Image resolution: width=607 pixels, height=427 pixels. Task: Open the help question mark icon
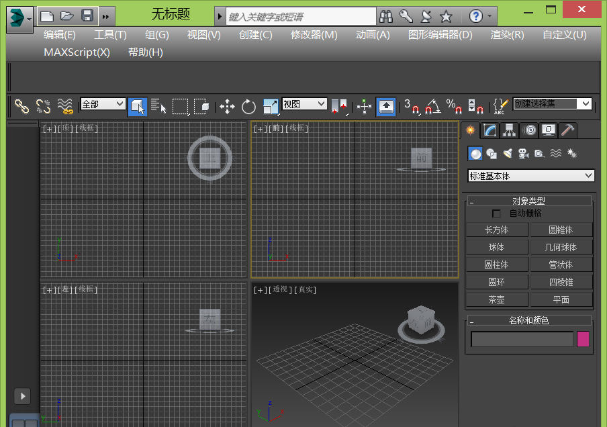(476, 16)
